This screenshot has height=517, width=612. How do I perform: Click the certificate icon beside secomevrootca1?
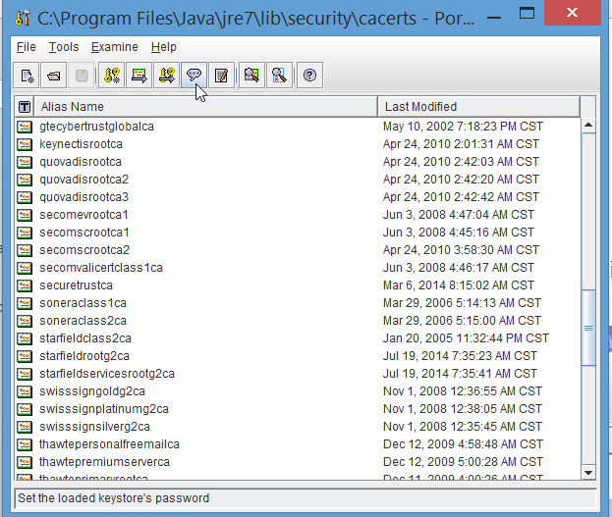(25, 215)
